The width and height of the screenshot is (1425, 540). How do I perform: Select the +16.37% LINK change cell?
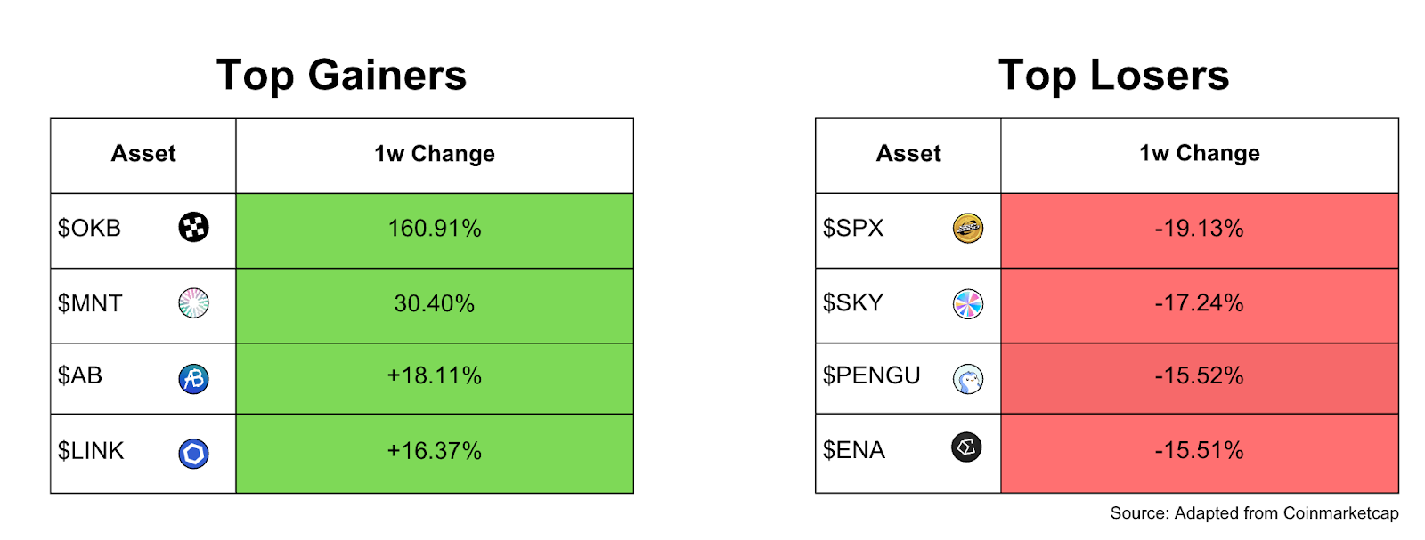(x=435, y=452)
